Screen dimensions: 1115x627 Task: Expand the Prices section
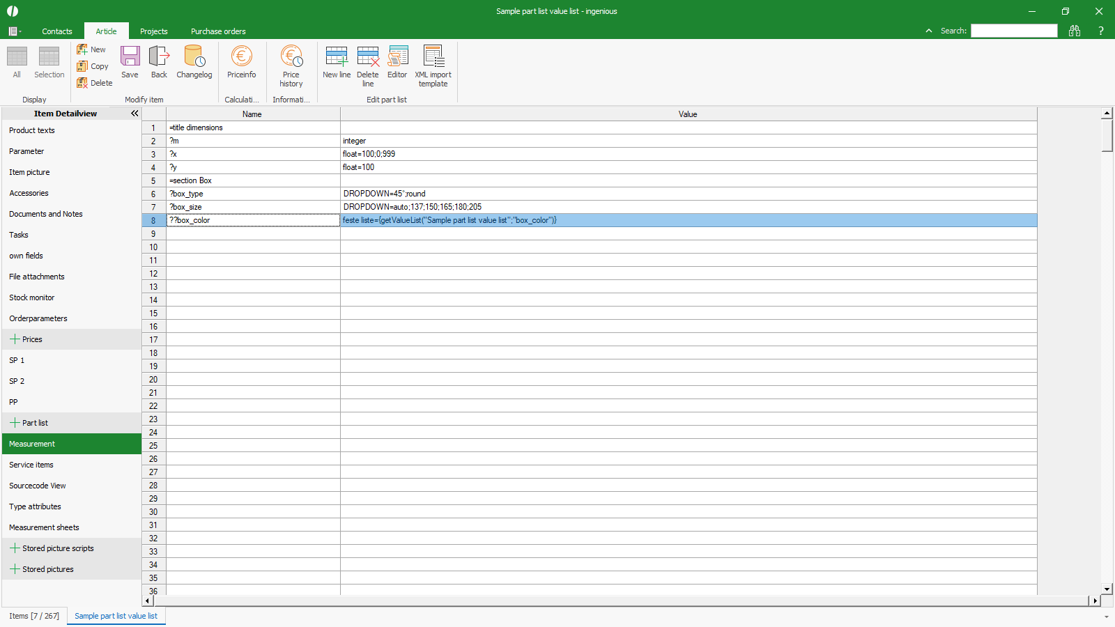15,339
